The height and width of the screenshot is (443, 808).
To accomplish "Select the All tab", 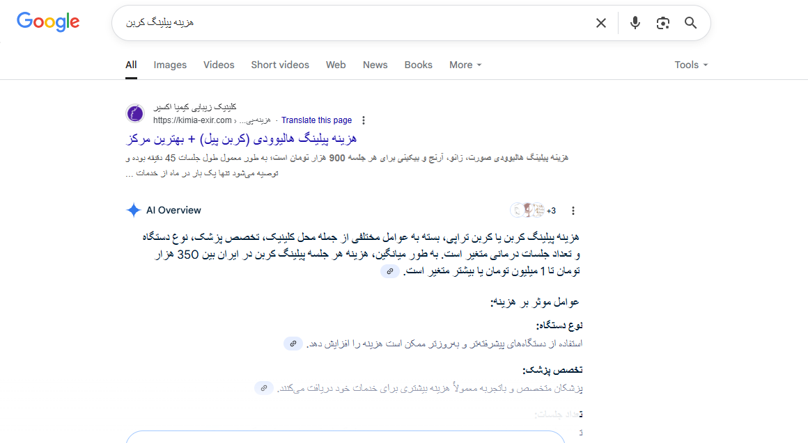I will click(131, 65).
